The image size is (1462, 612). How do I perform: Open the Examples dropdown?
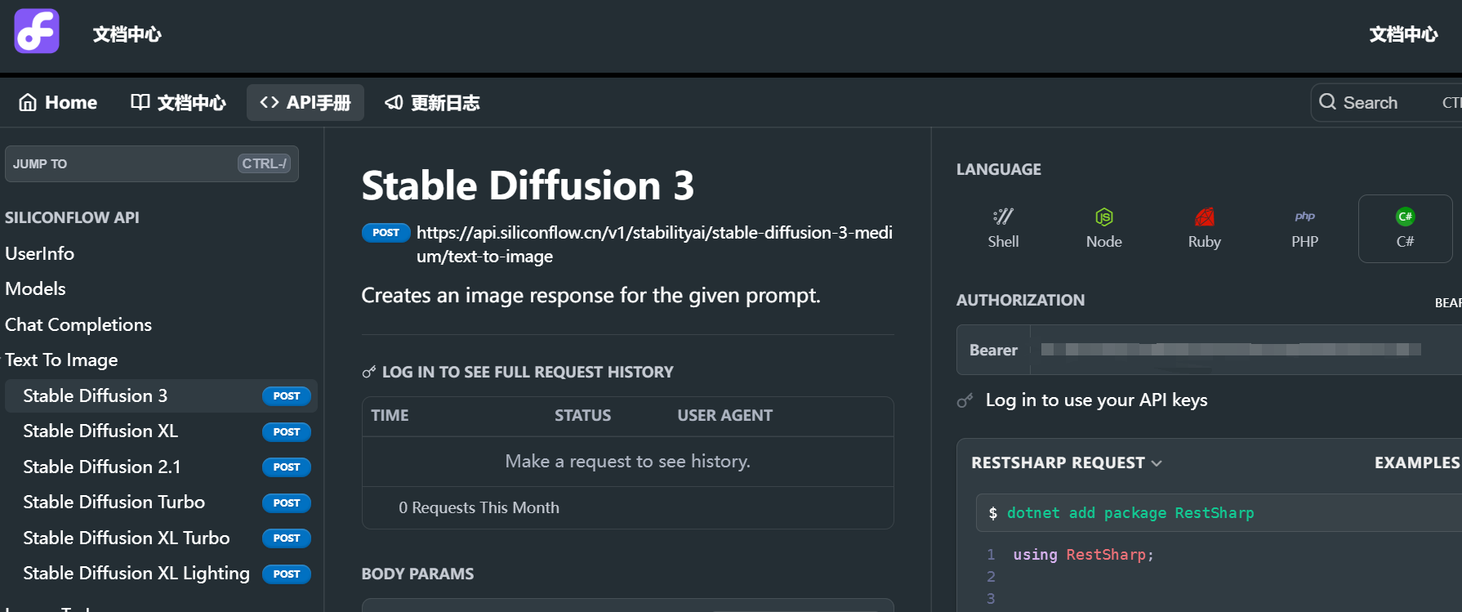tap(1417, 462)
